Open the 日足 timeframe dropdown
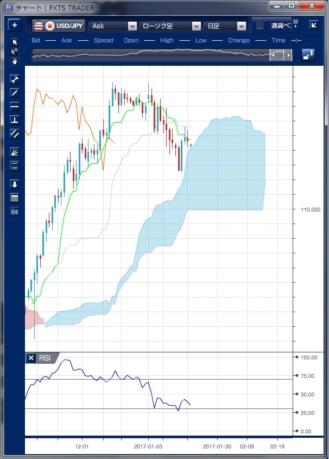 click(x=226, y=26)
